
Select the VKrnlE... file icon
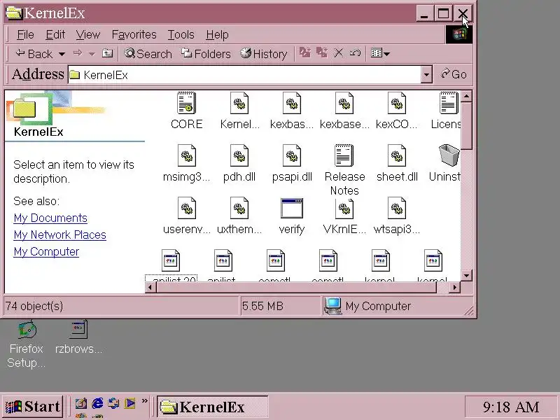coord(344,208)
